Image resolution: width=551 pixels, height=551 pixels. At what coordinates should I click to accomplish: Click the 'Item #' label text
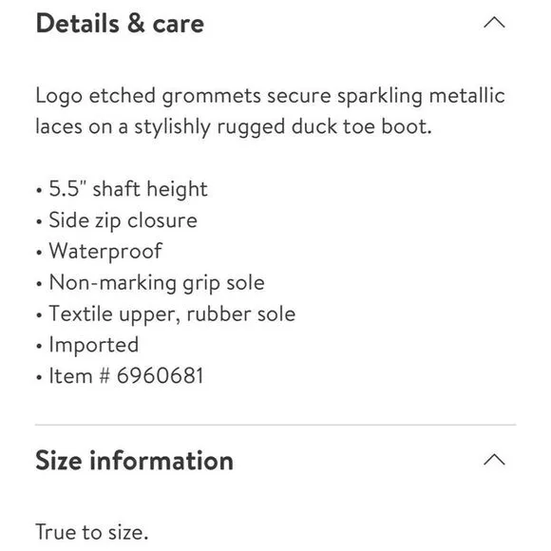[80, 376]
